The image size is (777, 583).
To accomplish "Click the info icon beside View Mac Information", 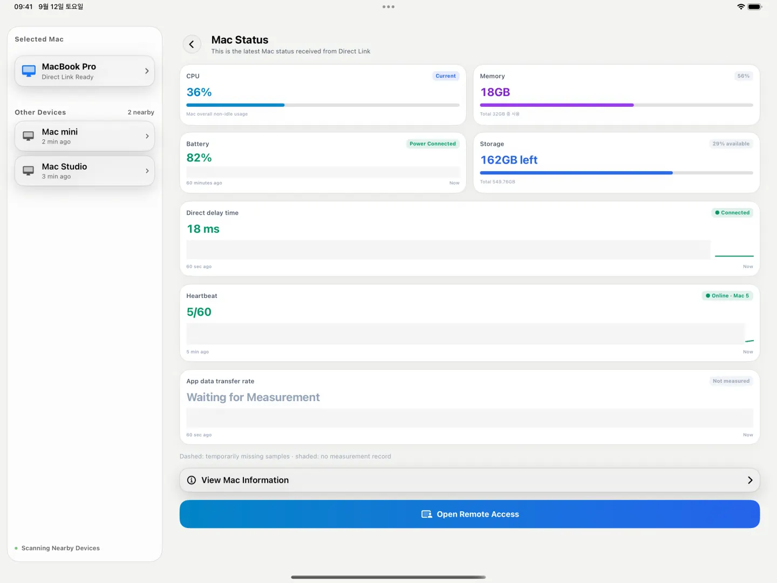I will [x=192, y=480].
